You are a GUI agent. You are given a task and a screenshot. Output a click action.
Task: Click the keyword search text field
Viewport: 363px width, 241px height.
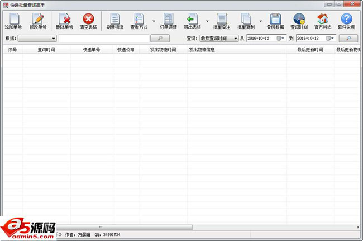pos(104,38)
